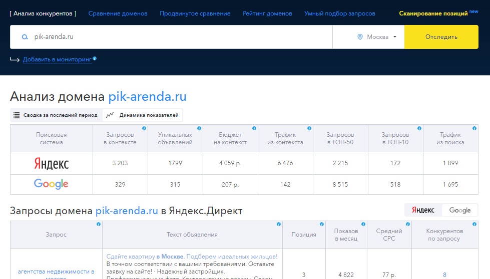This screenshot has width=490, height=279.
Task: Click the chart icon of the Динамика tab
Action: tap(110, 115)
